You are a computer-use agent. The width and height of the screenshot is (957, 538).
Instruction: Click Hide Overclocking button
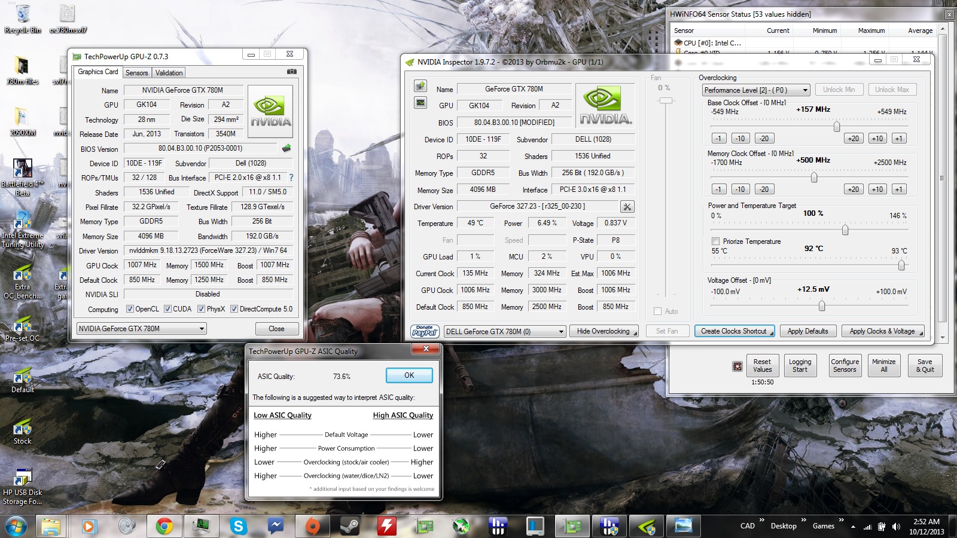click(x=604, y=331)
